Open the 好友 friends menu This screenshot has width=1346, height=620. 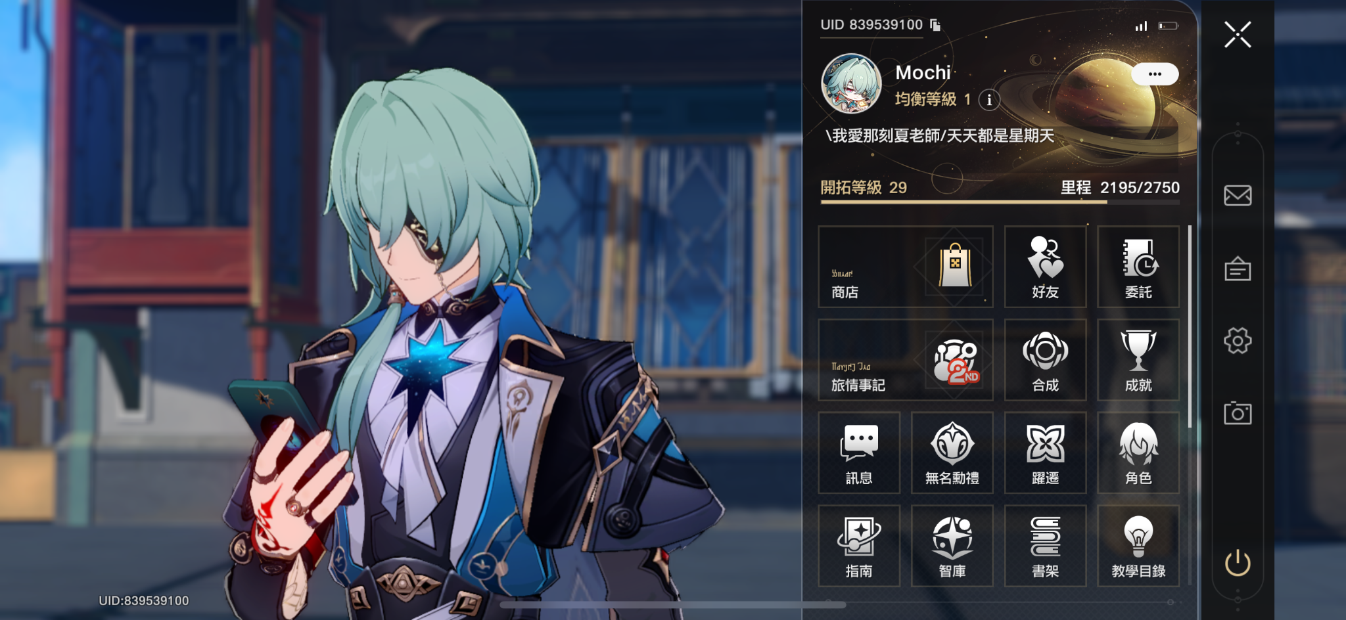tap(1045, 267)
